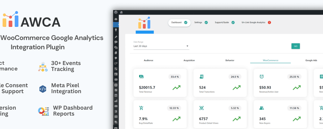The width and height of the screenshot is (323, 129).
Task: Click the 6757 detail views value
Action: 203,119
